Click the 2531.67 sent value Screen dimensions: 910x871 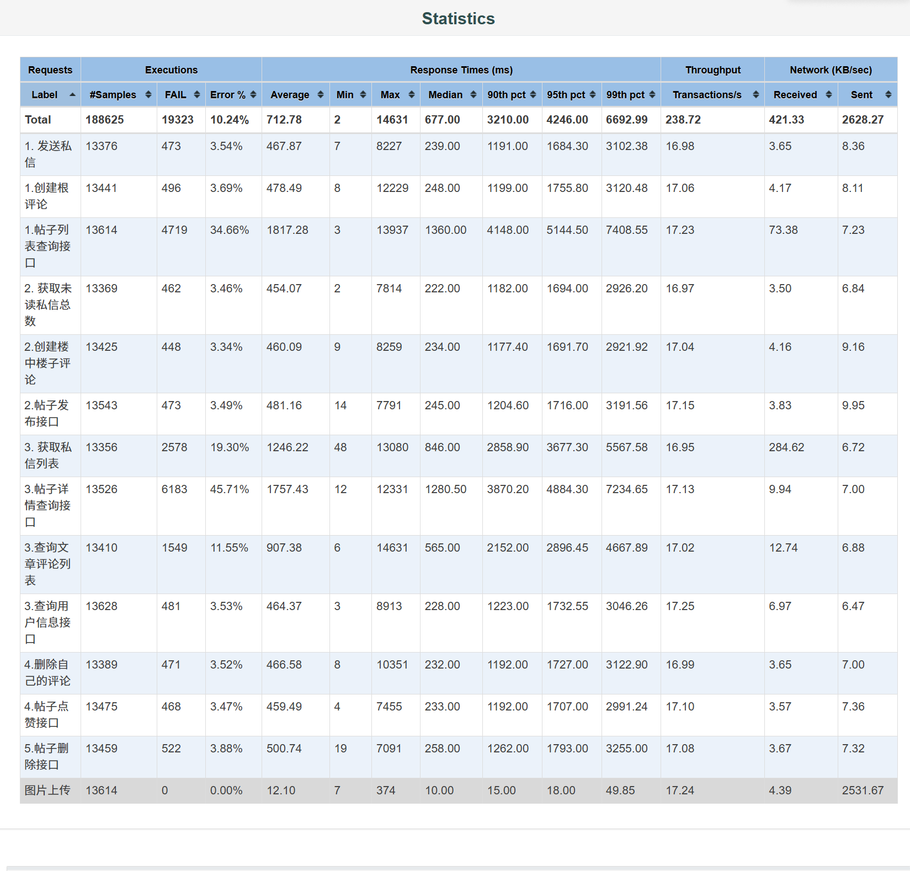[863, 790]
